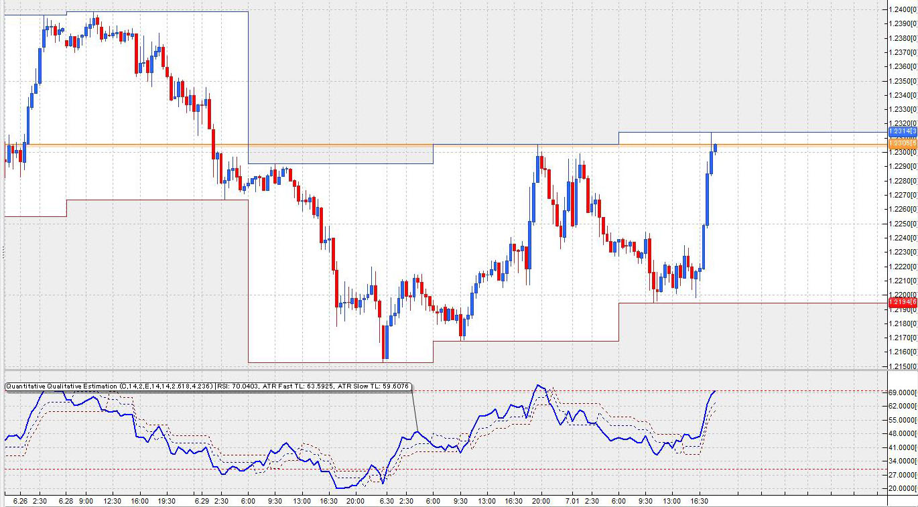Click the 62.0000 indicator scale value
The image size is (918, 507).
[x=903, y=406]
